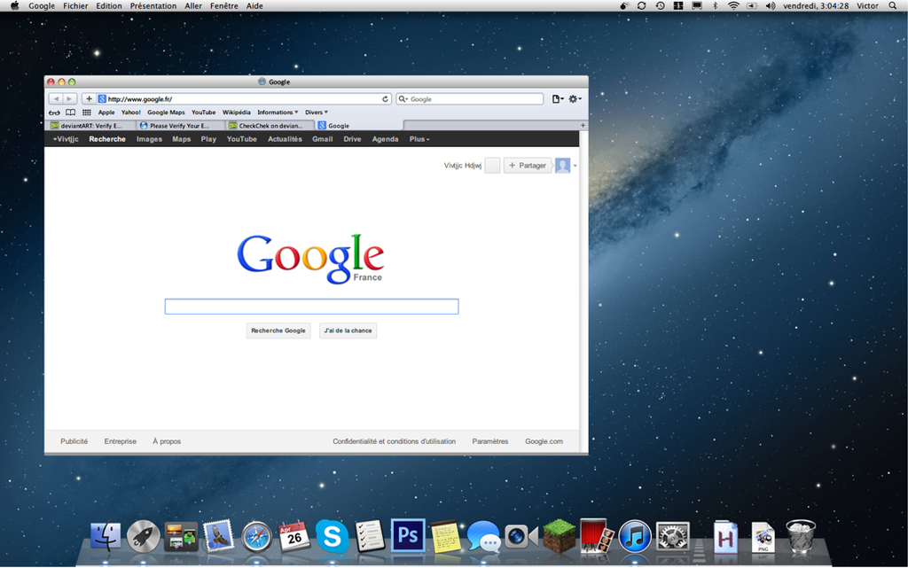Open a new tab with plus
The height and width of the screenshot is (568, 908).
point(583,125)
